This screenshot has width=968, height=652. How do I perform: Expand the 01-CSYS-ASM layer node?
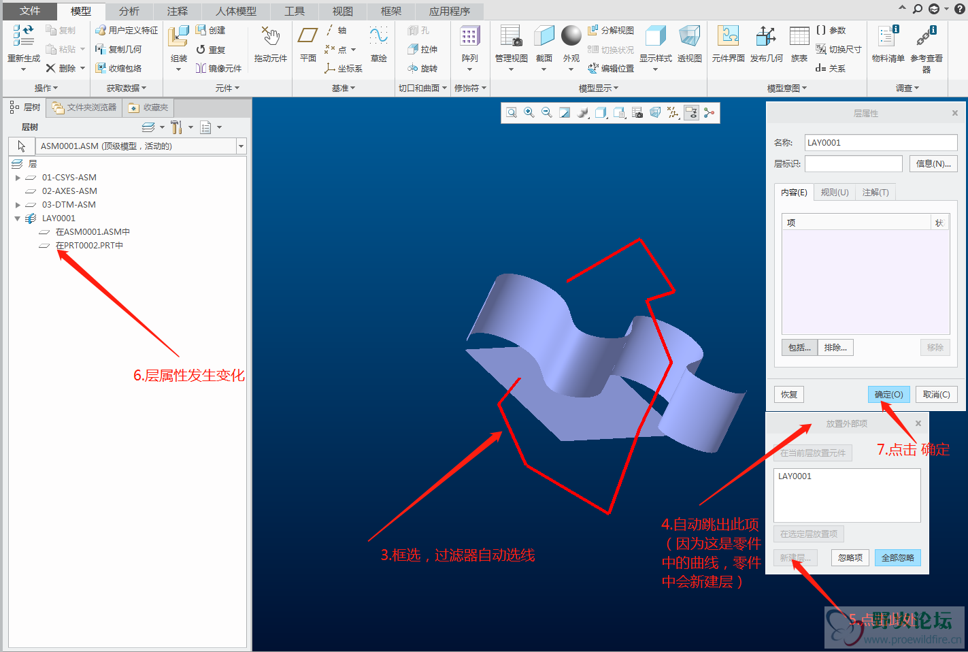pos(18,178)
